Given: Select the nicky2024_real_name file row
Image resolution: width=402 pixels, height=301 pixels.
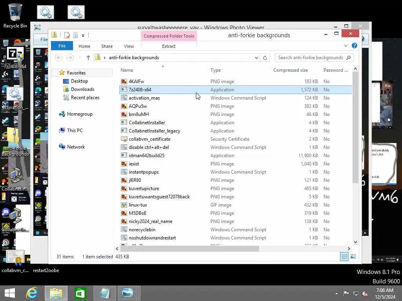Looking at the screenshot, I should click(x=236, y=221).
